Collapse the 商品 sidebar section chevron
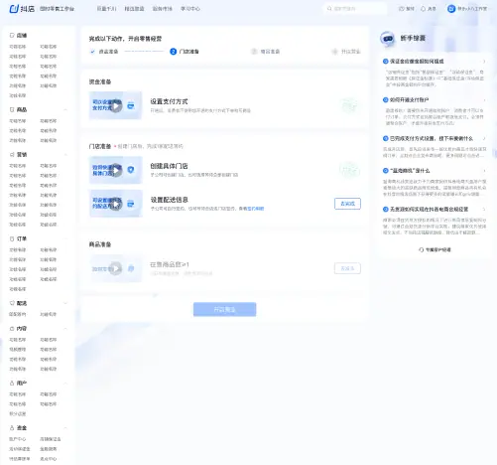497x465 pixels. click(x=65, y=109)
